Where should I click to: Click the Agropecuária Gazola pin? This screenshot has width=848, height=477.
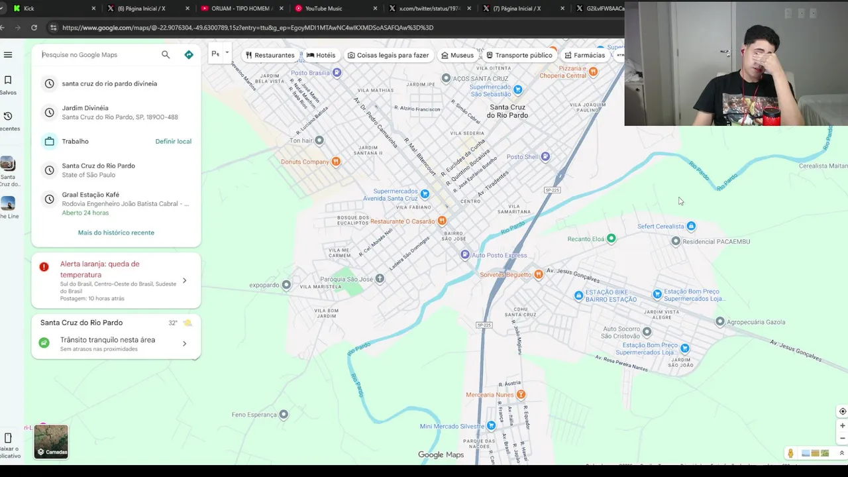pyautogui.click(x=720, y=321)
